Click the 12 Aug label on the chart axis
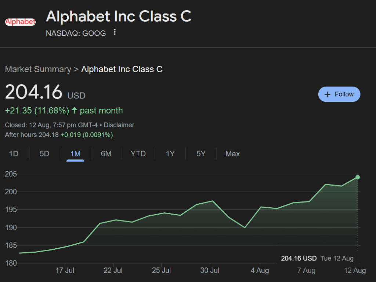 [355, 270]
